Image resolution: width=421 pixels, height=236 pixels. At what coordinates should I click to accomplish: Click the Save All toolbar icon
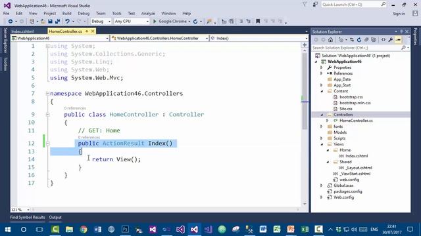(57, 21)
